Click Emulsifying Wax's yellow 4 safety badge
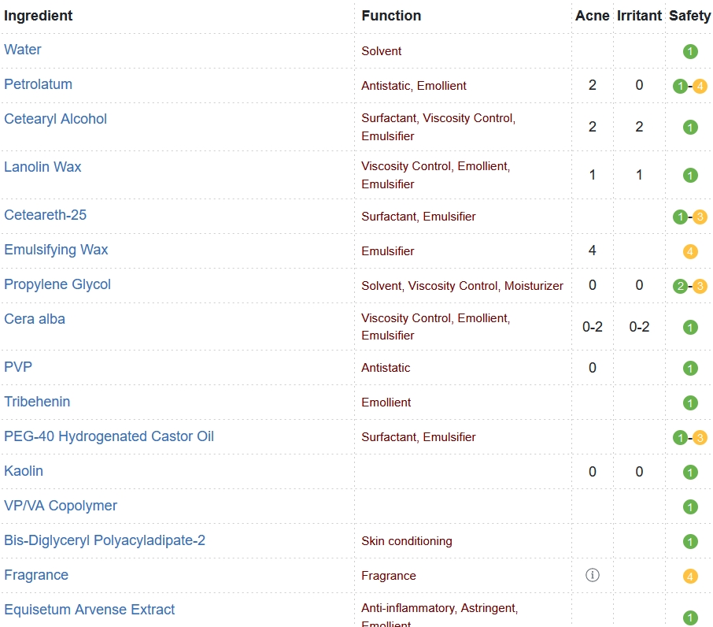Image resolution: width=713 pixels, height=627 pixels. (x=690, y=252)
